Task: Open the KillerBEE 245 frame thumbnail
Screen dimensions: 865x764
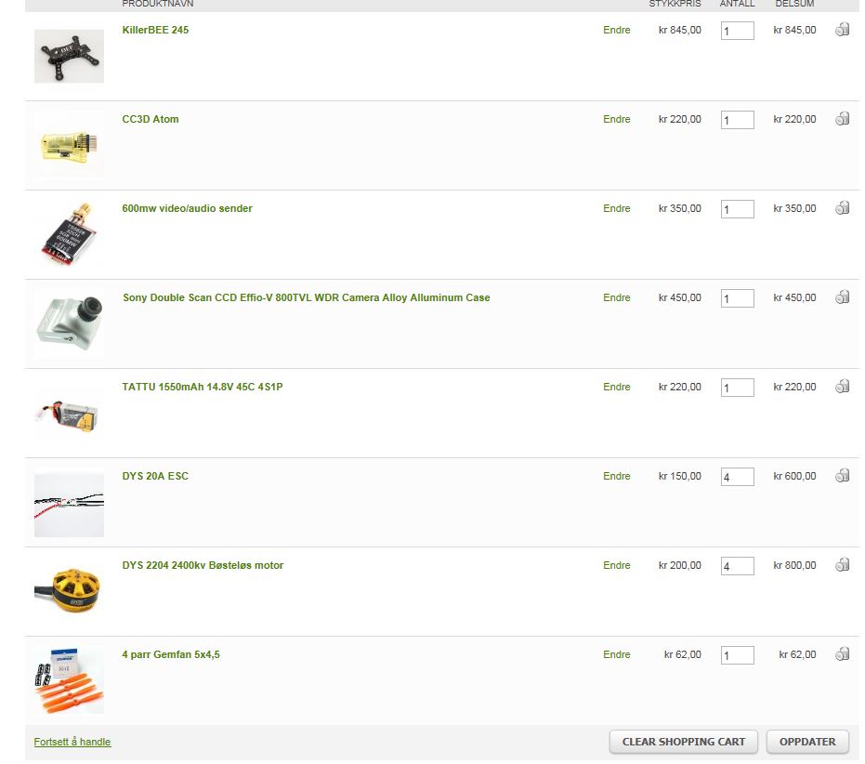Action: point(69,57)
